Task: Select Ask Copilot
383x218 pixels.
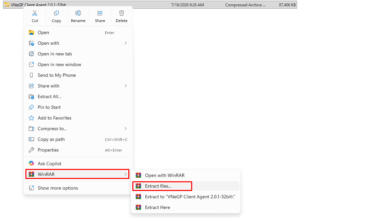Action: click(78, 164)
